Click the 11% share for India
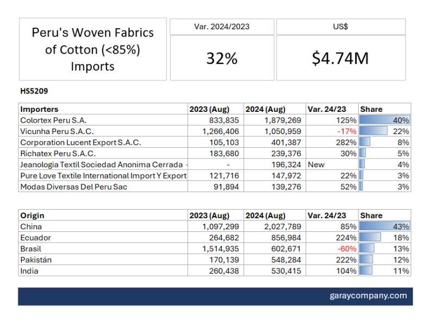 (401, 271)
